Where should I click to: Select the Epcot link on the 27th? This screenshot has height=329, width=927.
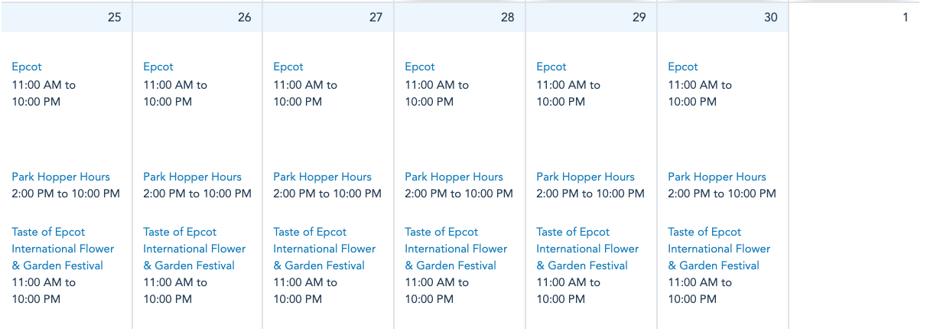(x=288, y=67)
